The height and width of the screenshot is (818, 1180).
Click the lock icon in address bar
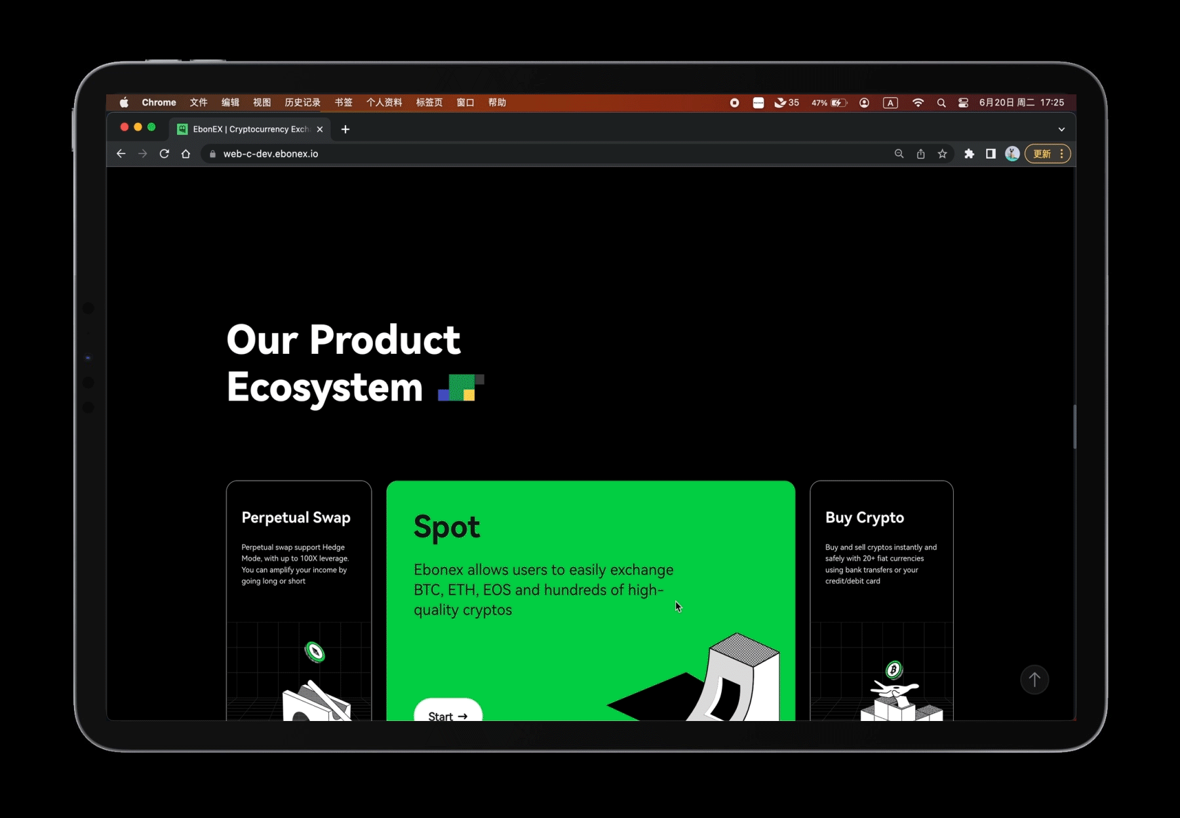(x=212, y=154)
